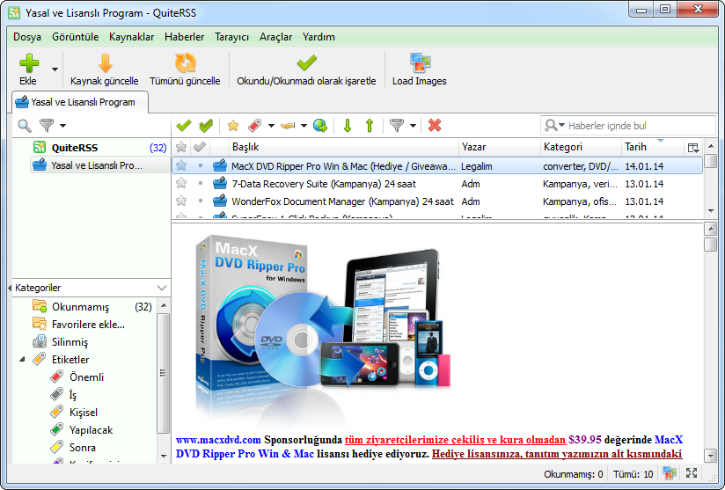Screen dimensions: 725x490
Task: Go to next unread news green down arrow
Action: 348,126
